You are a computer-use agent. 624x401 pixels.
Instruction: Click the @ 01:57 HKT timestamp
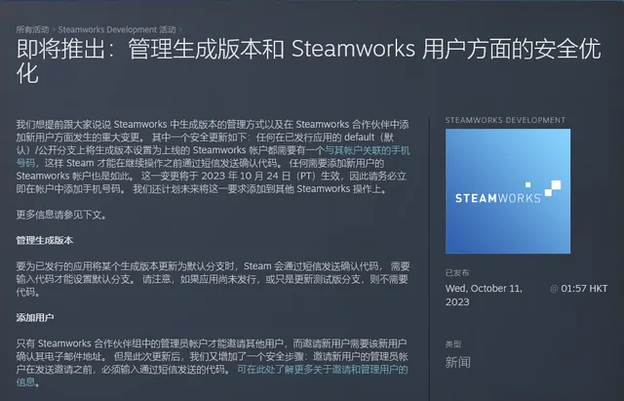pyautogui.click(x=579, y=289)
